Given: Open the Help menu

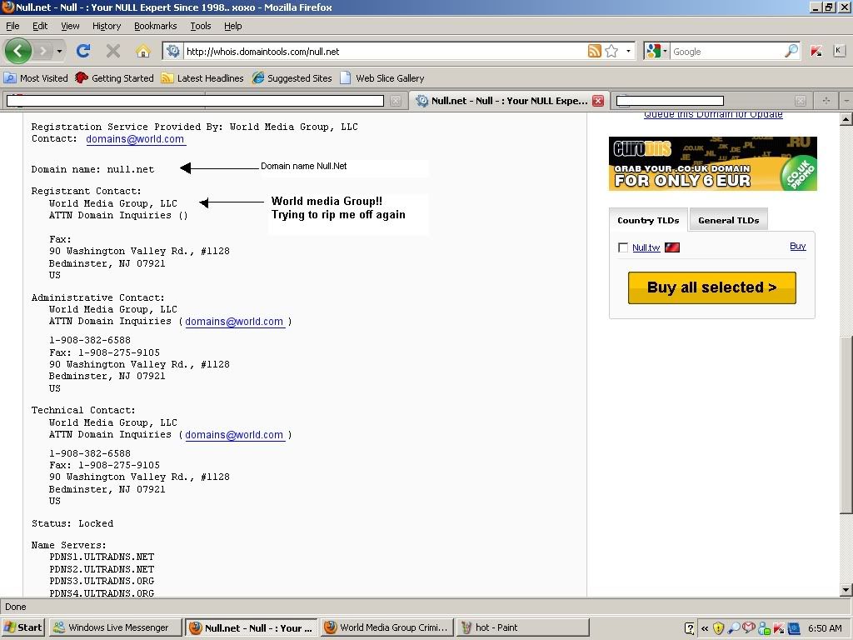Looking at the screenshot, I should 233,26.
